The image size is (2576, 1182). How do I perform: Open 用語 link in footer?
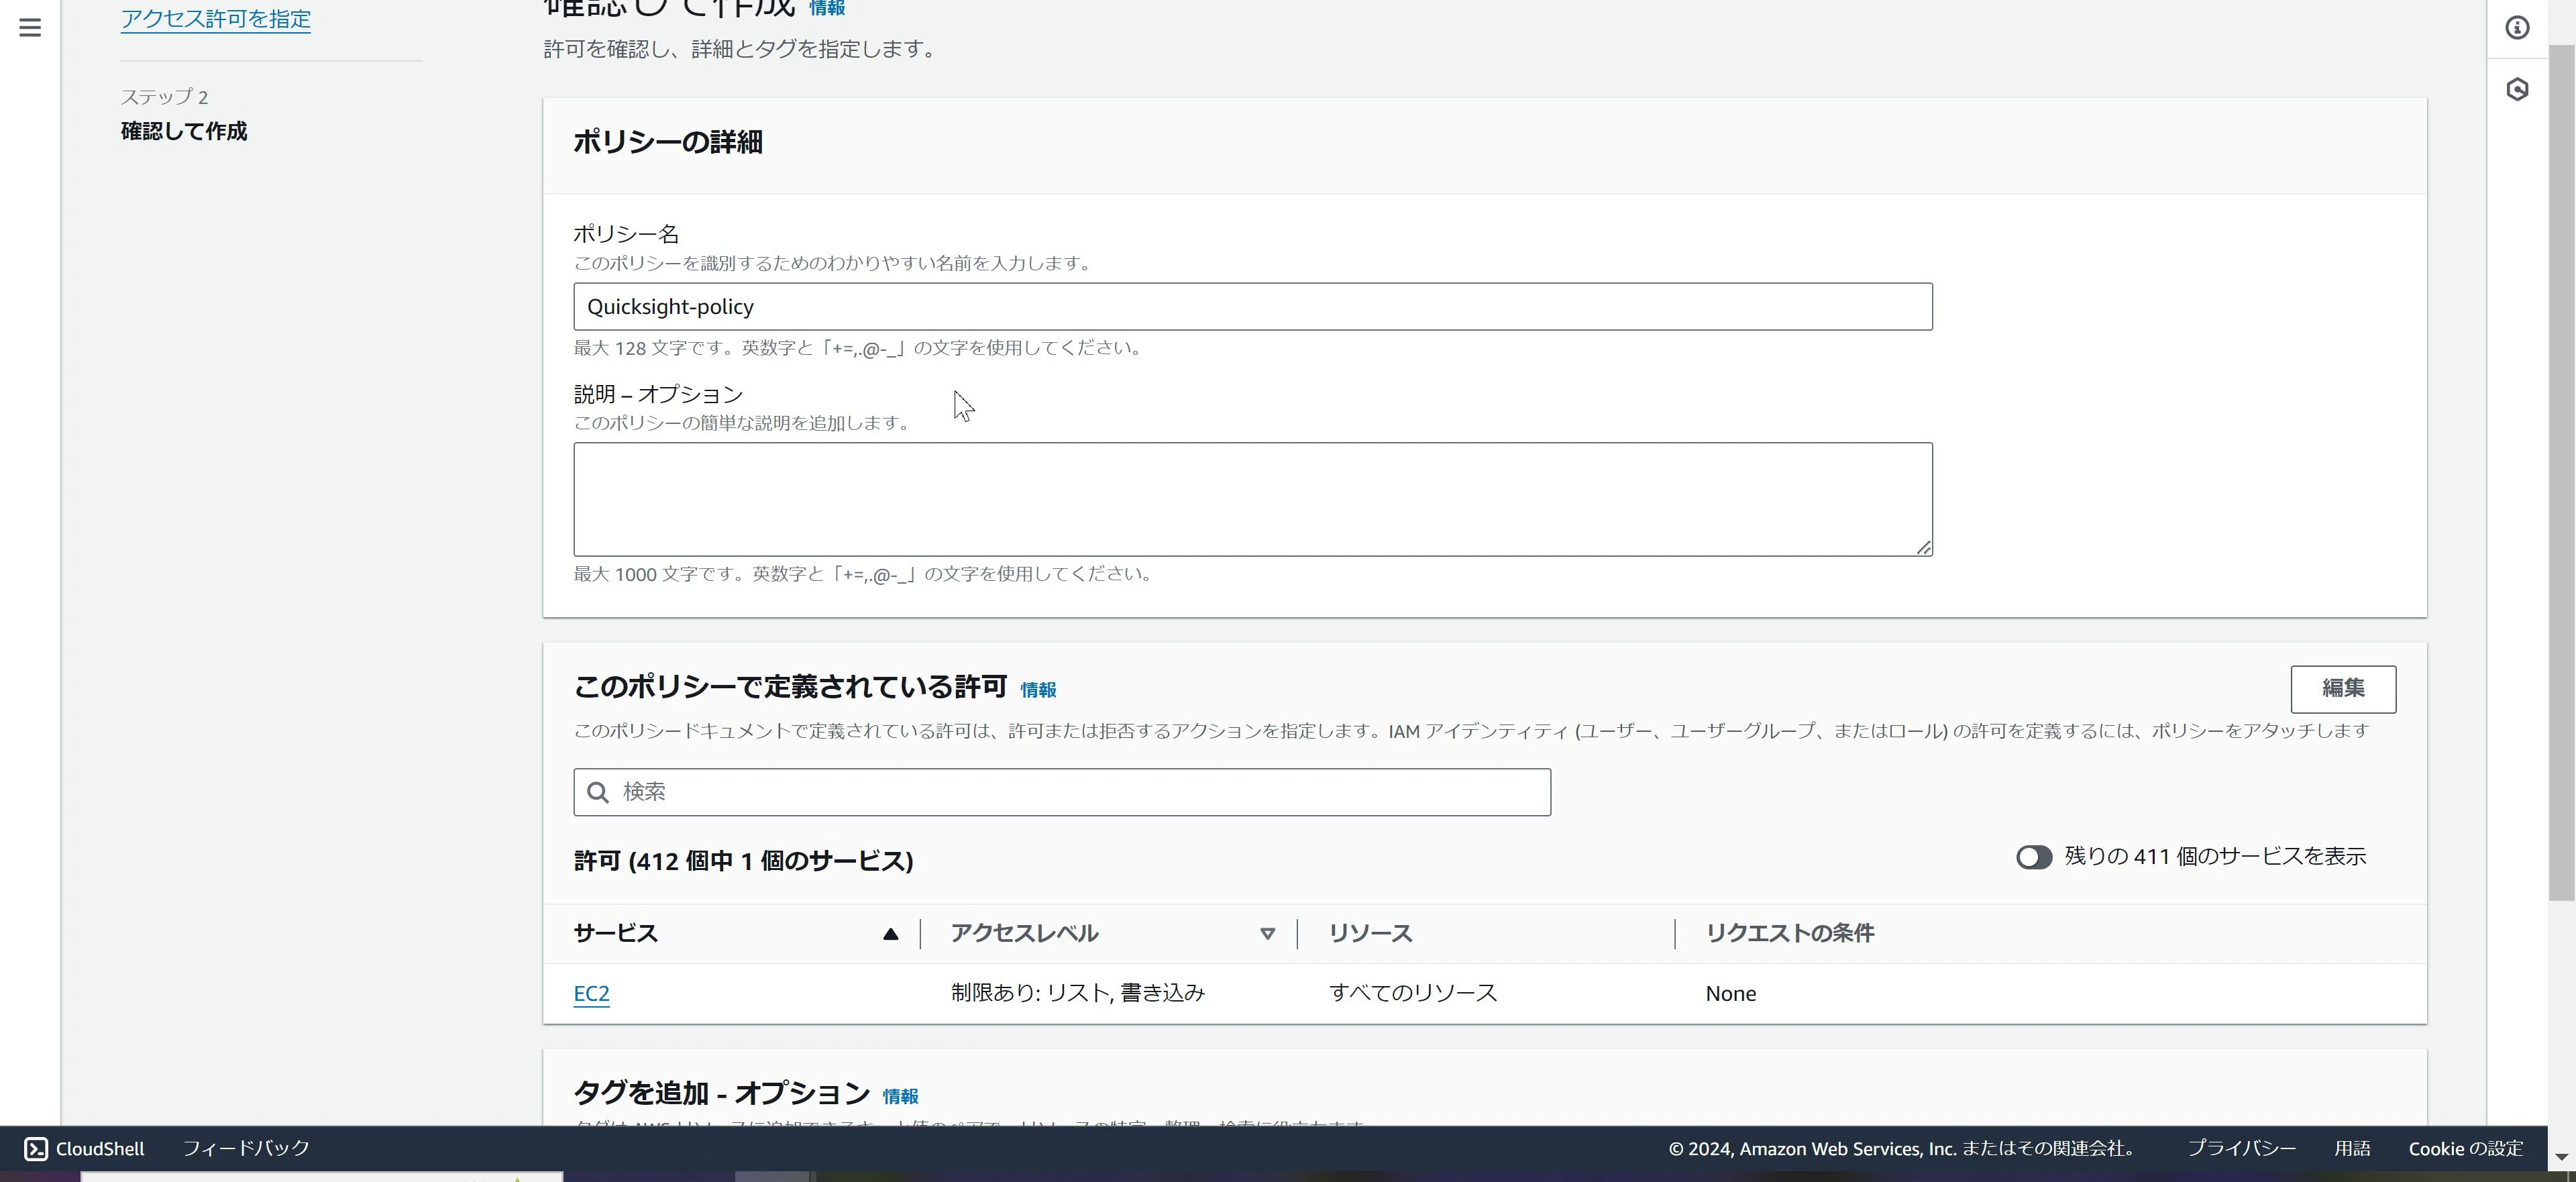[2351, 1148]
